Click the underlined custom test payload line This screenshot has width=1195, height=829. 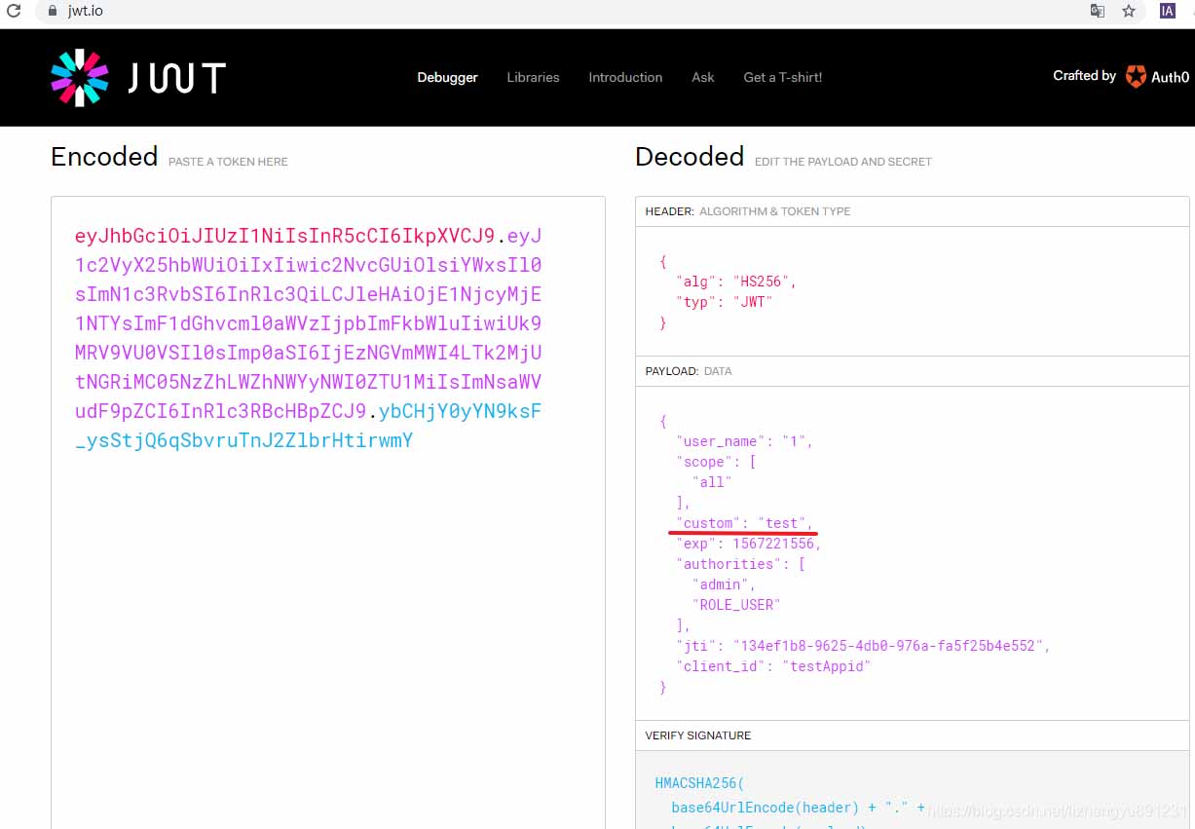[x=745, y=523]
